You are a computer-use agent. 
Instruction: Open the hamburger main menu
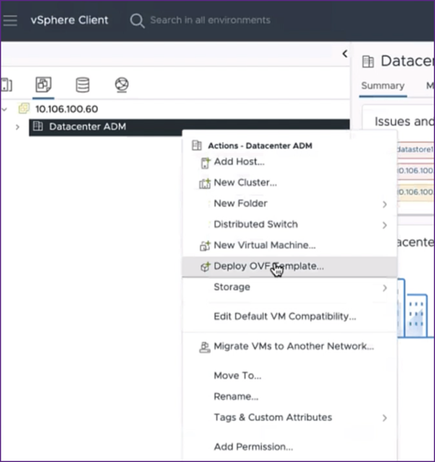coord(10,20)
